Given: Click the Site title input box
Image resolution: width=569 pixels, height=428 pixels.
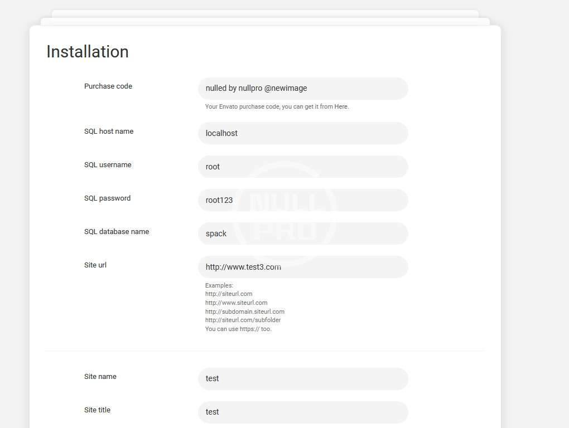Looking at the screenshot, I should [303, 412].
